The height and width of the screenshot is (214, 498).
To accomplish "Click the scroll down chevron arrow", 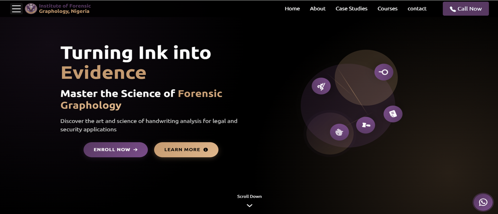I will [249, 205].
